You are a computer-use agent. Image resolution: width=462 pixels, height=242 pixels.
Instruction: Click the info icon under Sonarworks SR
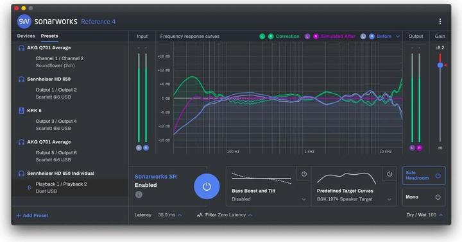point(139,195)
